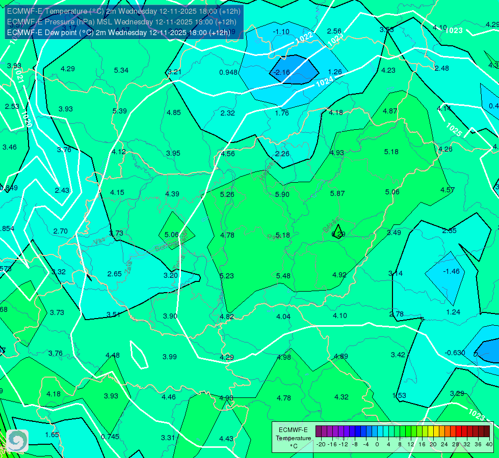
Task: Click the 1025 isobar label
Action: (x=454, y=129)
